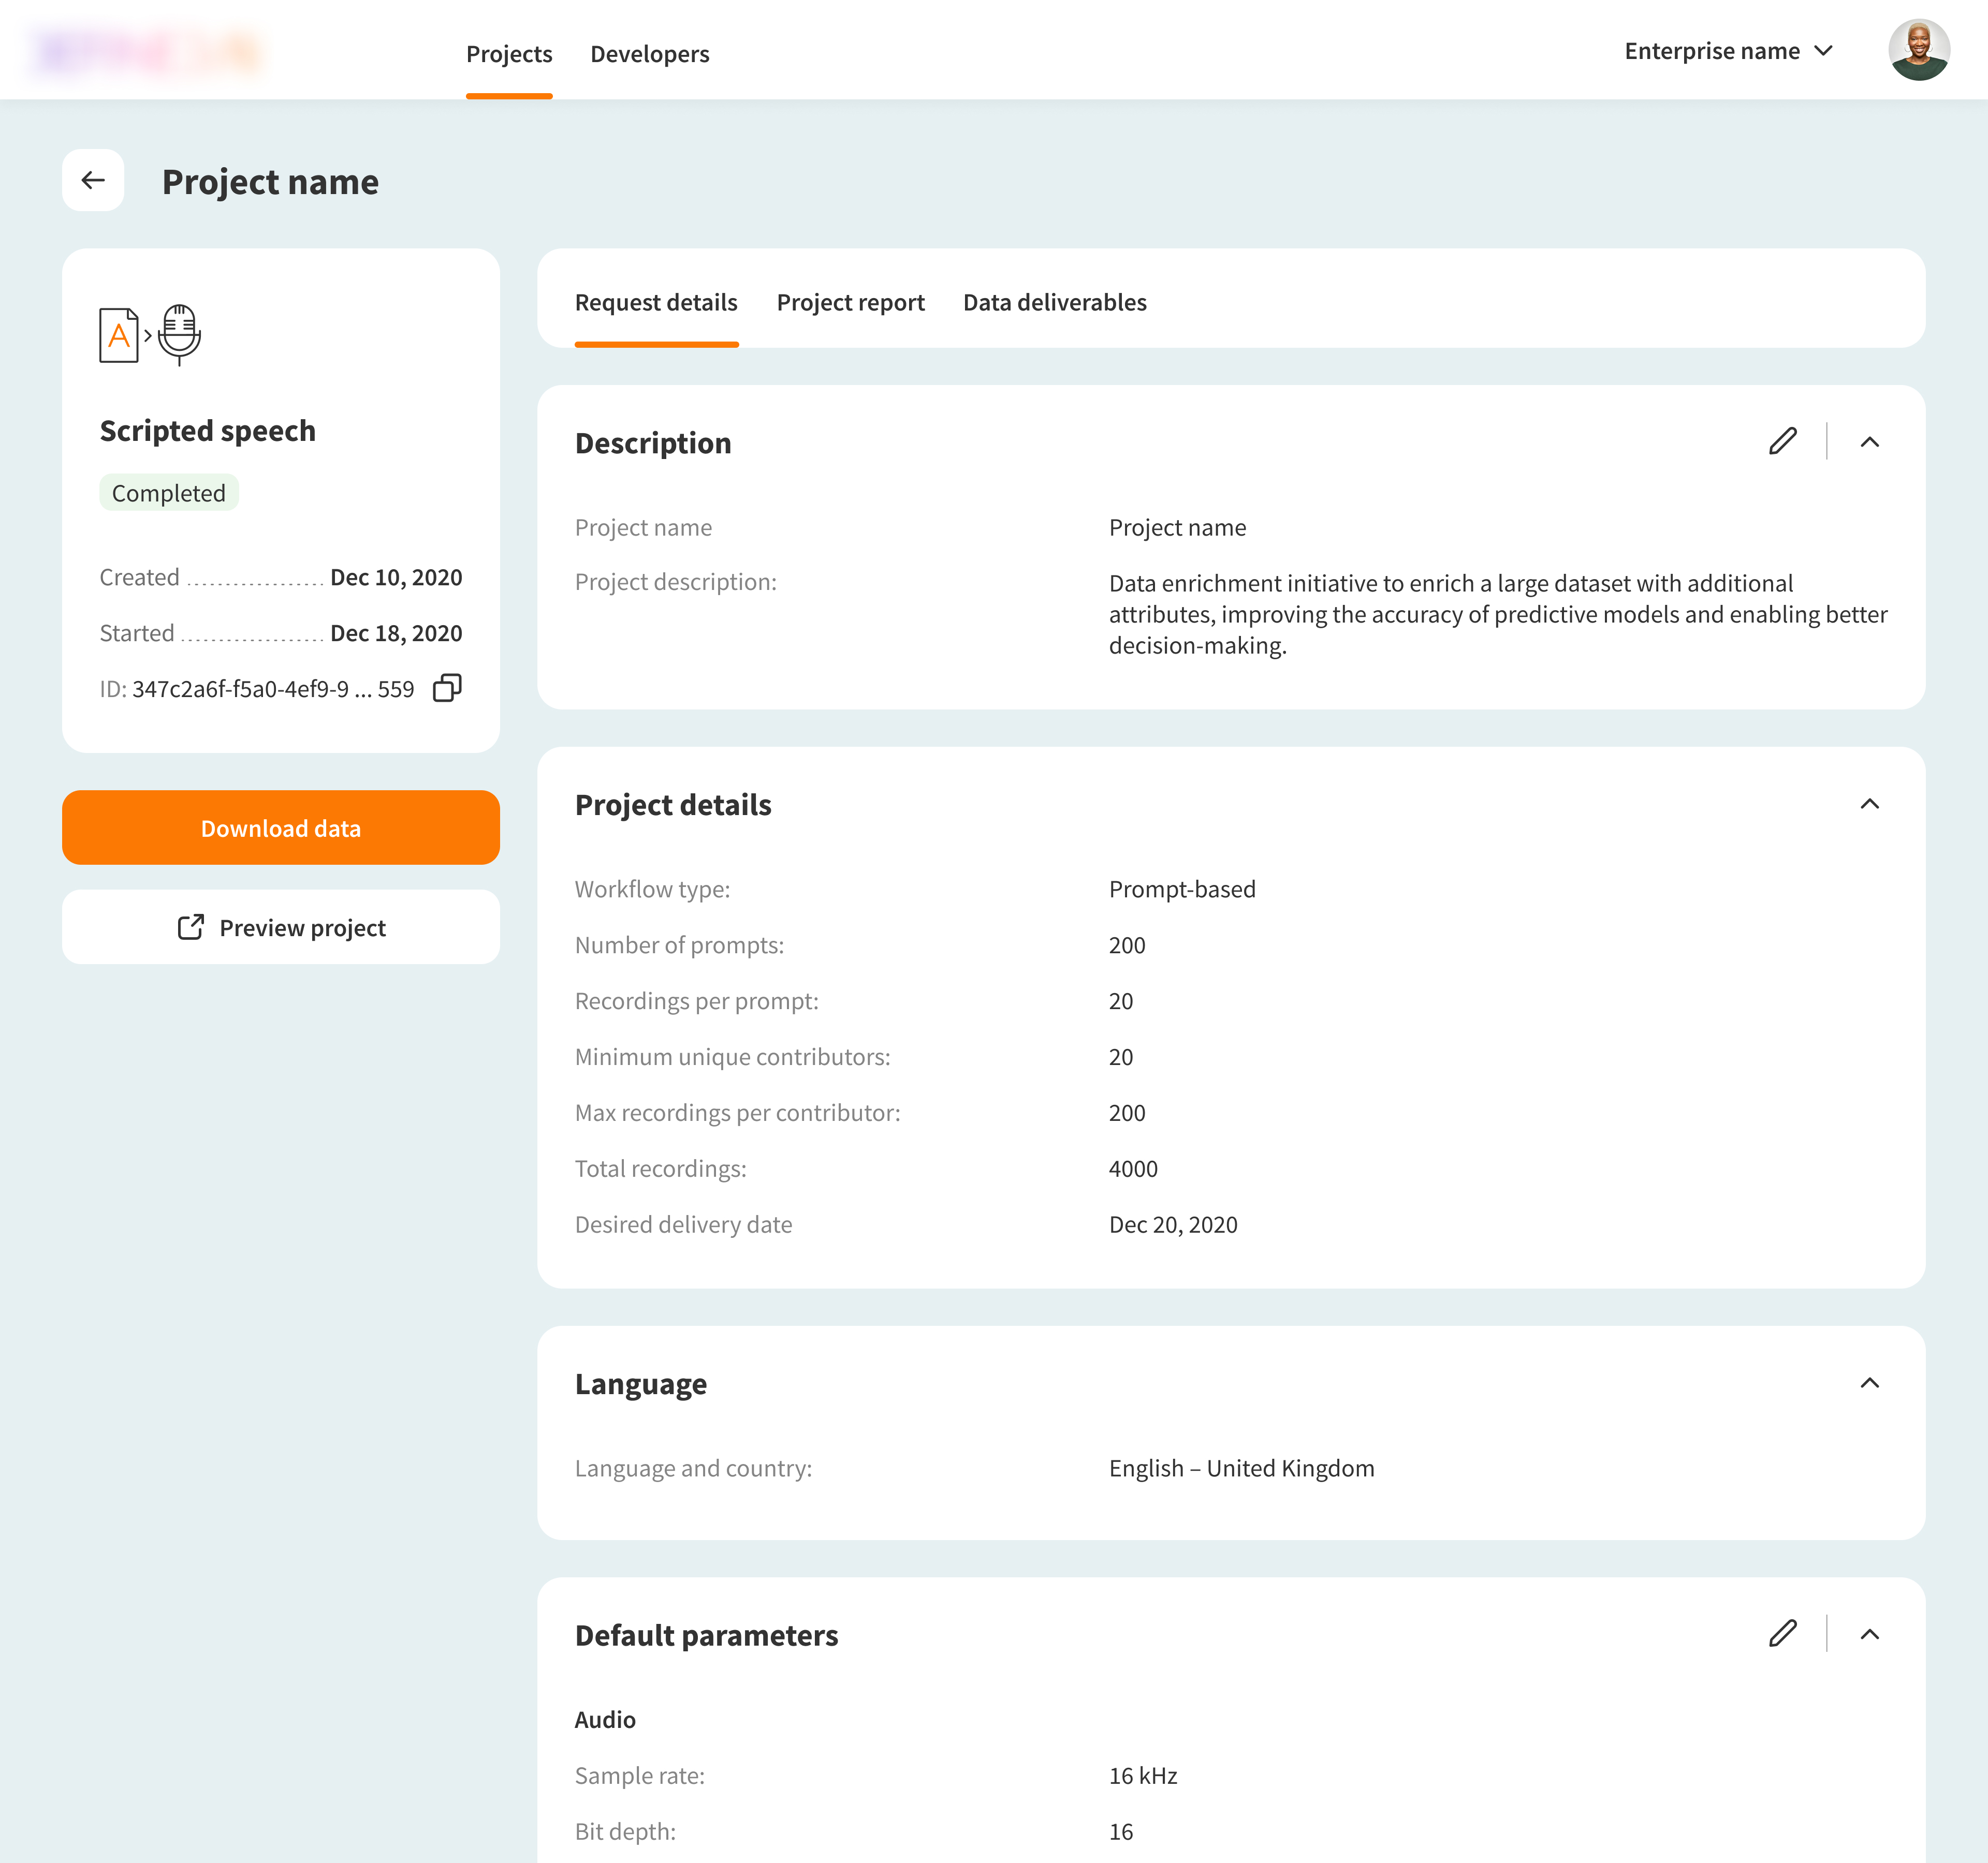Open Projects in top navigation
Screen dimensions: 1988x1863
(x=509, y=54)
